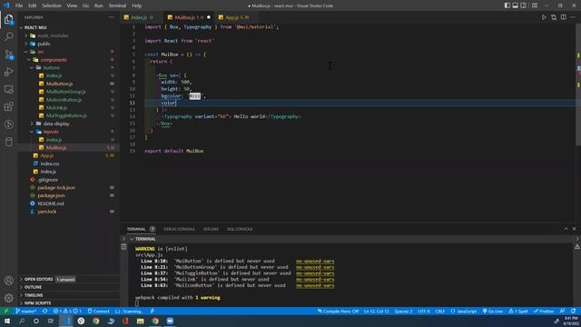
Task: Open package.json in explorer
Action: coord(51,195)
